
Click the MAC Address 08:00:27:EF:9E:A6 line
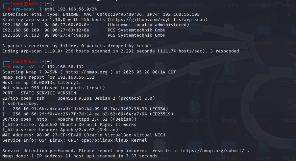pyautogui.click(x=84, y=135)
